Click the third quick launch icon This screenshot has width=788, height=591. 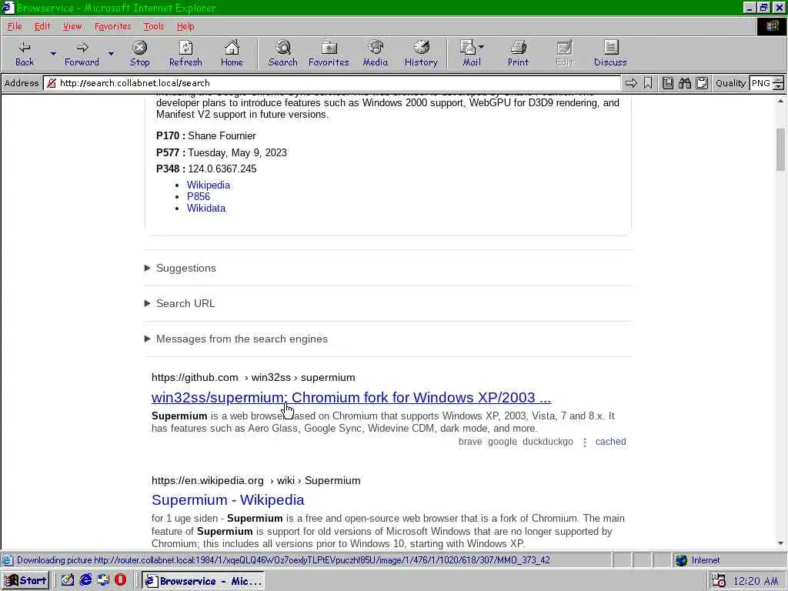click(x=103, y=580)
